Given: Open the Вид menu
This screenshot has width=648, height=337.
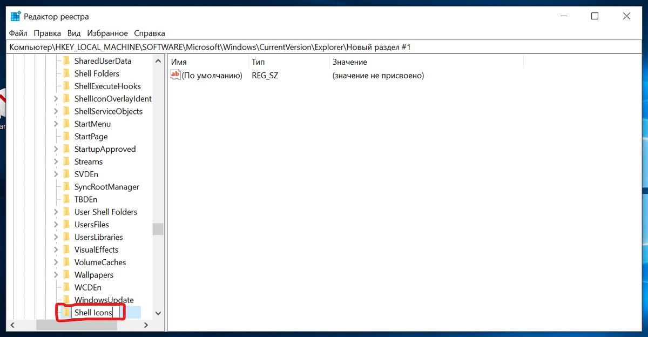Looking at the screenshot, I should (74, 33).
